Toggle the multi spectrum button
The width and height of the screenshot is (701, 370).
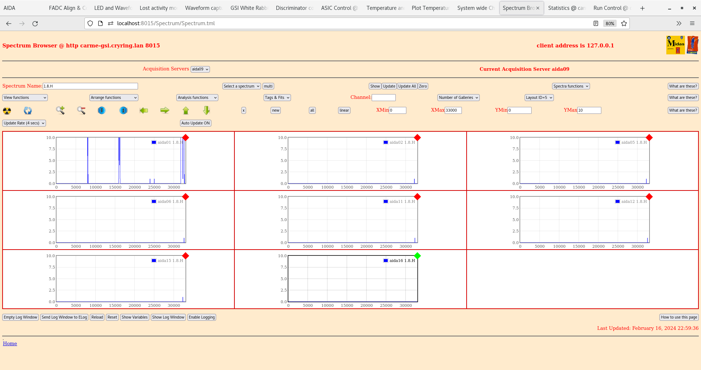(268, 86)
